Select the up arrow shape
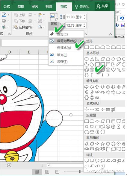Screen dimensions: 130x176 click(97, 87)
